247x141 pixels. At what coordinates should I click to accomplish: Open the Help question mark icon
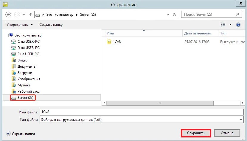pos(238,25)
